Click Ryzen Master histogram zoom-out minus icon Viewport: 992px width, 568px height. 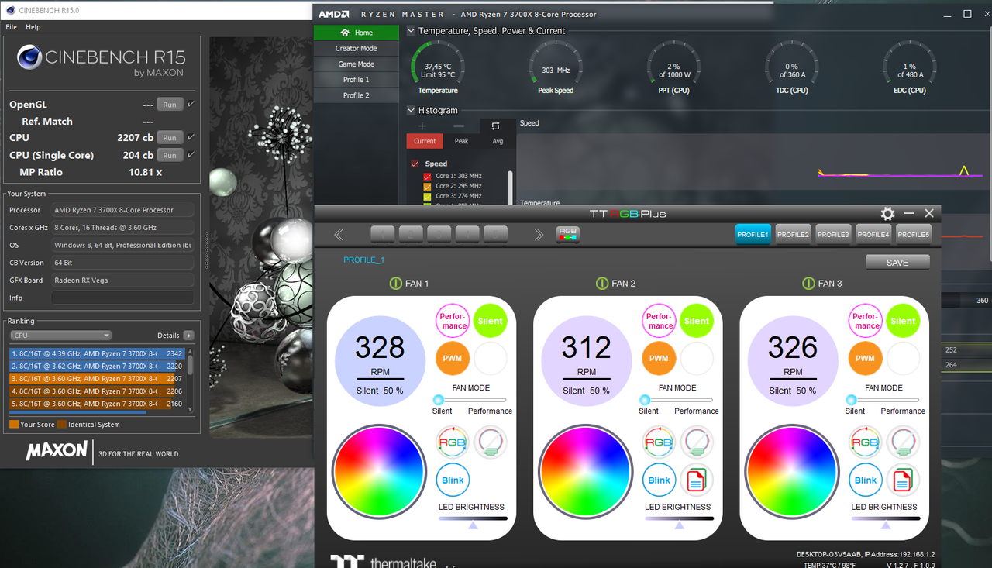coord(459,126)
